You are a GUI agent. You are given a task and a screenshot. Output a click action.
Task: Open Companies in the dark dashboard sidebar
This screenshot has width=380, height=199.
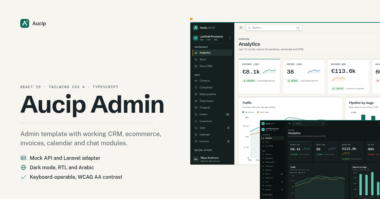point(273,158)
